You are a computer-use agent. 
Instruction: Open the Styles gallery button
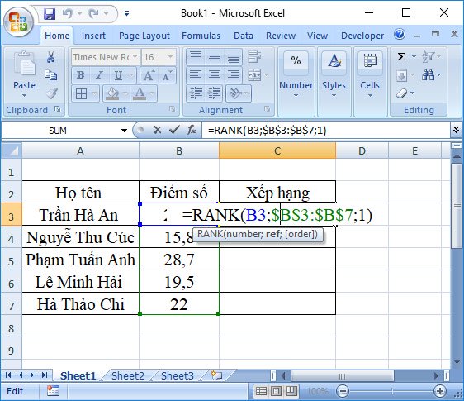point(334,75)
